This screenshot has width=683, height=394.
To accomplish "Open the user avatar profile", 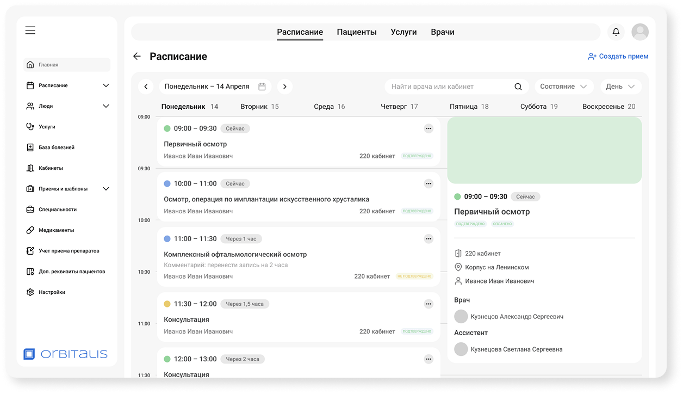I will coord(640,32).
